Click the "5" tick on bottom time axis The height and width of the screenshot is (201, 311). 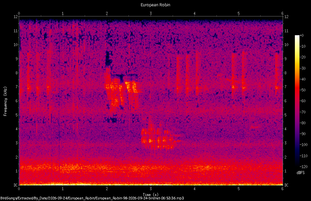point(239,189)
